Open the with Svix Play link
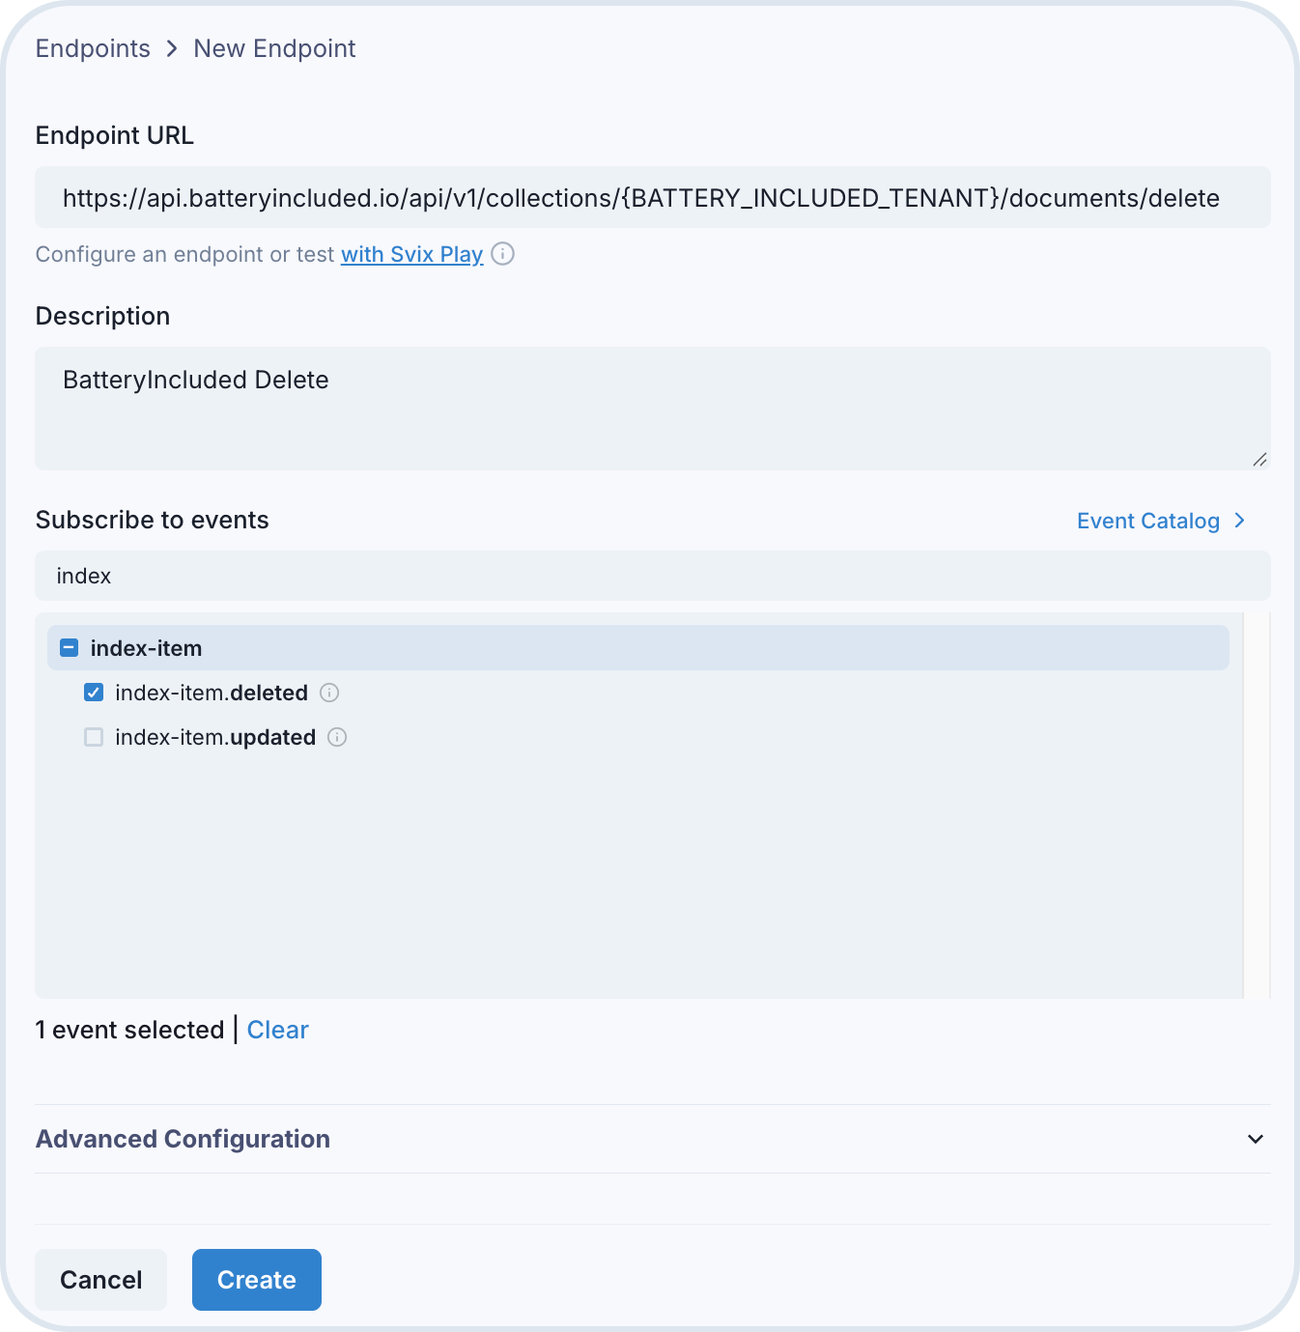This screenshot has height=1332, width=1300. tap(411, 254)
